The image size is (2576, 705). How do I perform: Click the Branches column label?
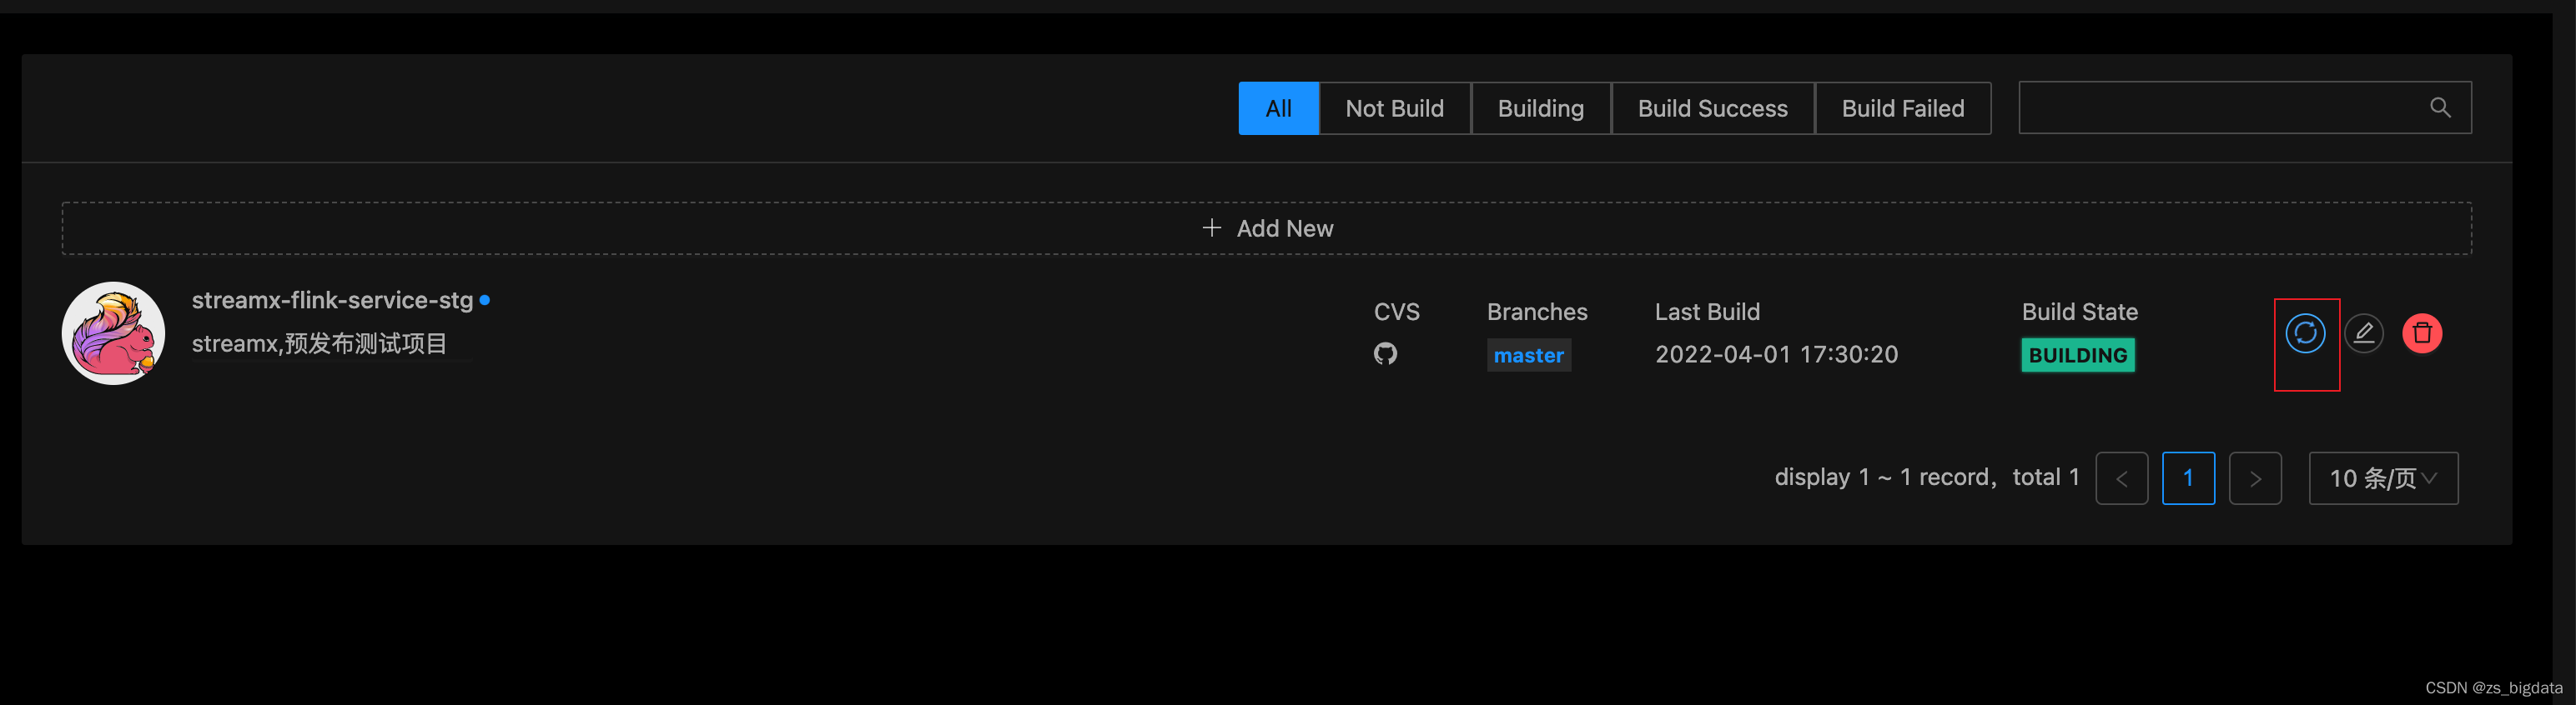pyautogui.click(x=1537, y=312)
